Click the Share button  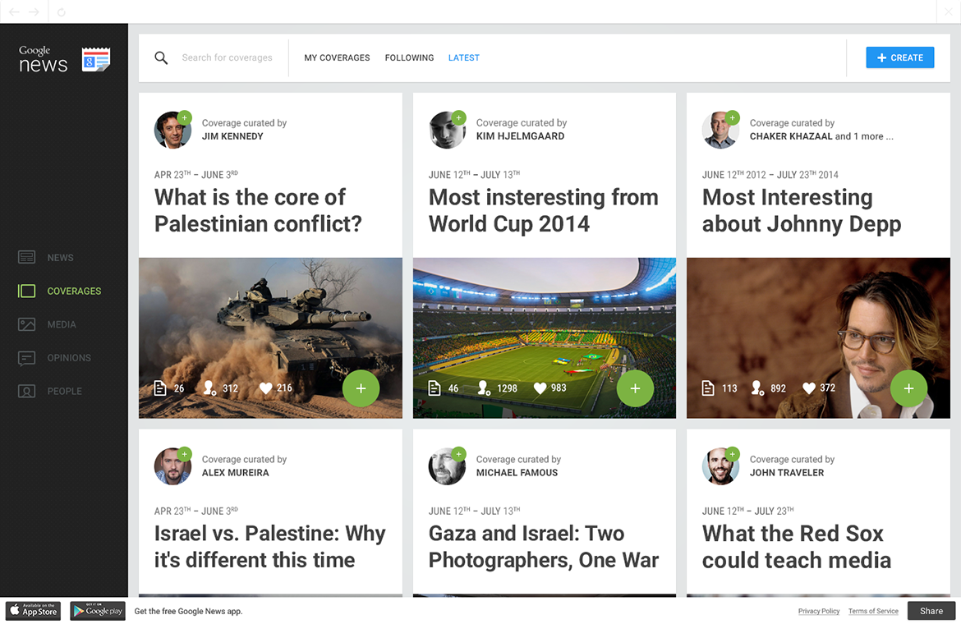[x=931, y=611]
